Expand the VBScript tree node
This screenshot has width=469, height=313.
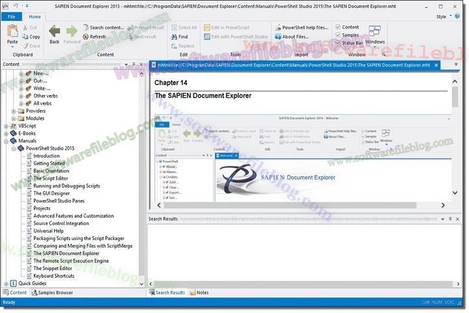point(6,126)
